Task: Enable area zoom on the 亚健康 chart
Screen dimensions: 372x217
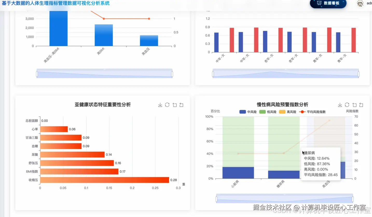Action: click(x=175, y=105)
